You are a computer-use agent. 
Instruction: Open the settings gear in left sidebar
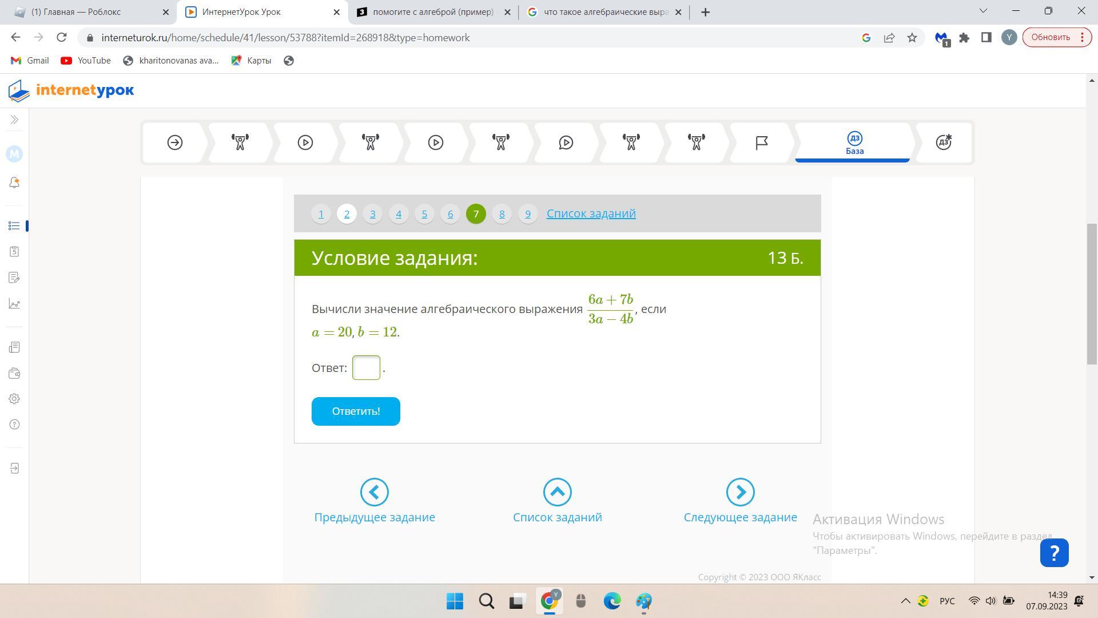[14, 399]
